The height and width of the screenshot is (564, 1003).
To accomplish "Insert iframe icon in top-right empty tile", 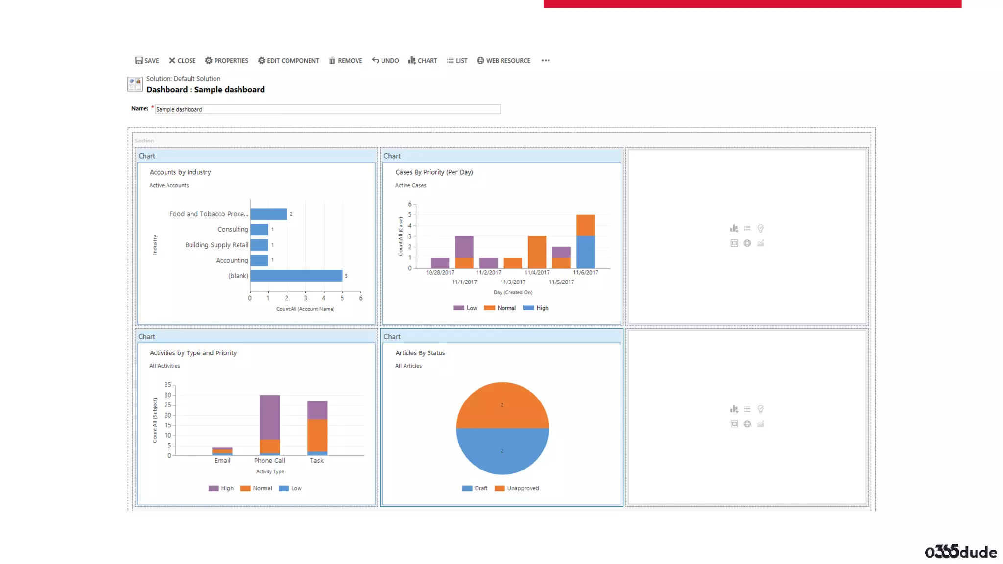I will (x=734, y=243).
